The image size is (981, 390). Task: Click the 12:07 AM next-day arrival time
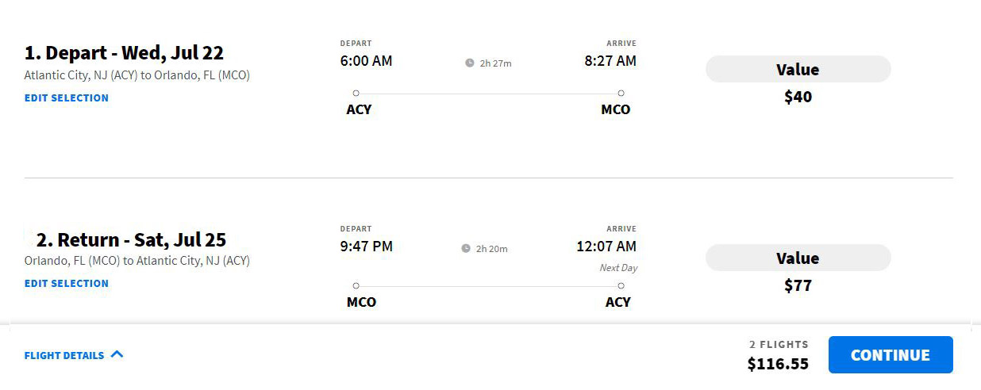[606, 247]
